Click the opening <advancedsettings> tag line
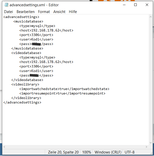 click(x=21, y=17)
